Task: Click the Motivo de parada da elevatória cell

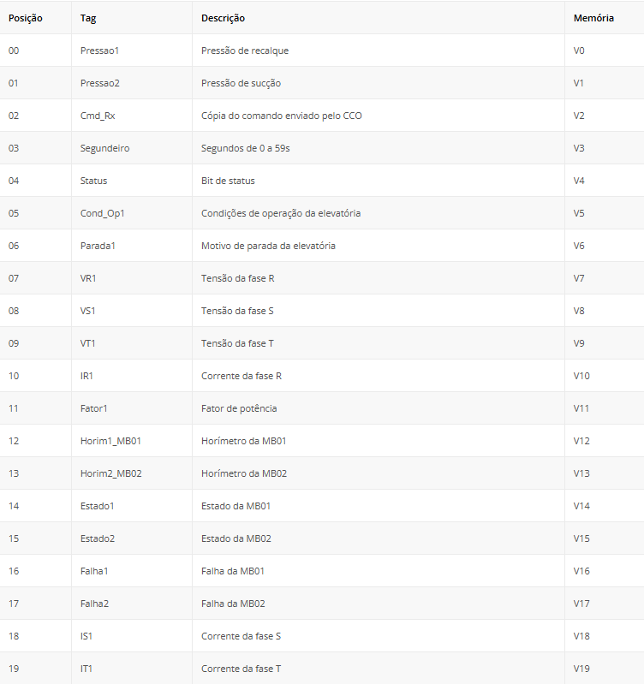Action: [268, 246]
